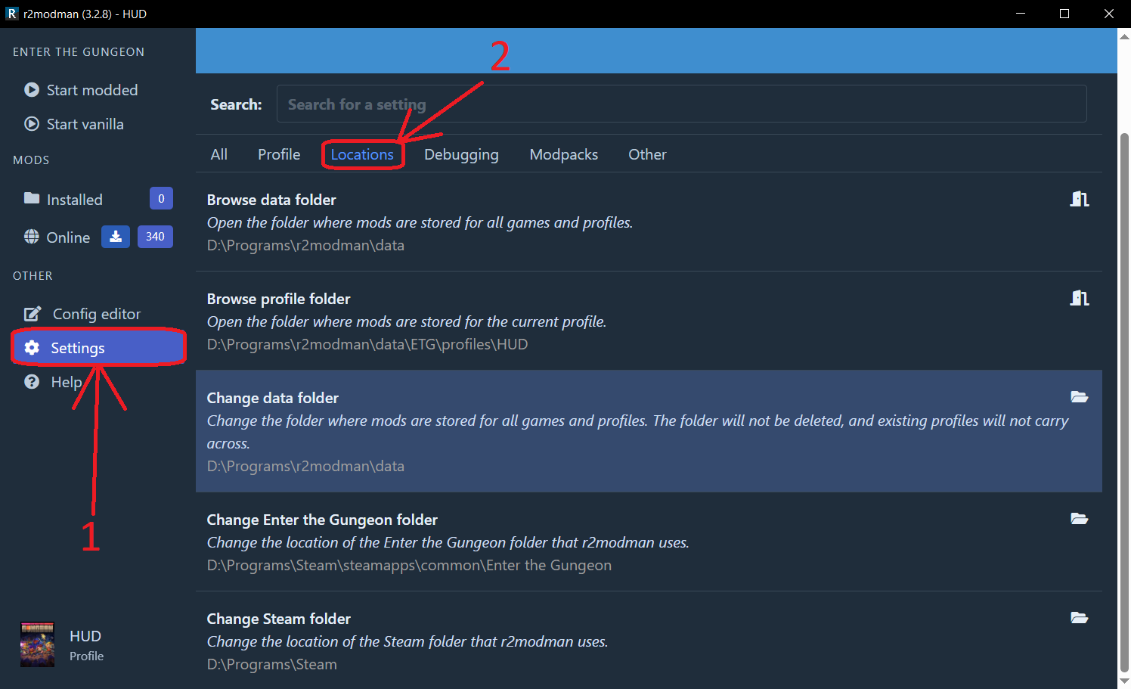This screenshot has width=1131, height=689.
Task: Click the Change Steam folder title
Action: (279, 619)
